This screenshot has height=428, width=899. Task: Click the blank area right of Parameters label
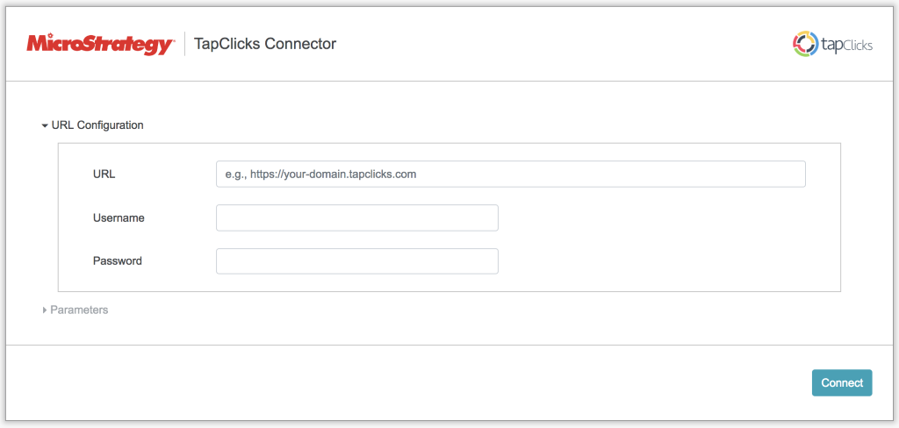(439, 310)
